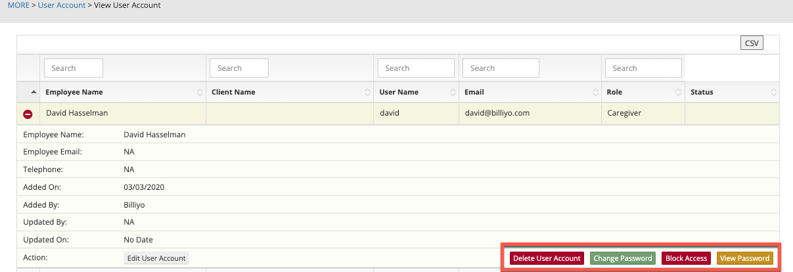Click the first column sort arrow

point(34,92)
